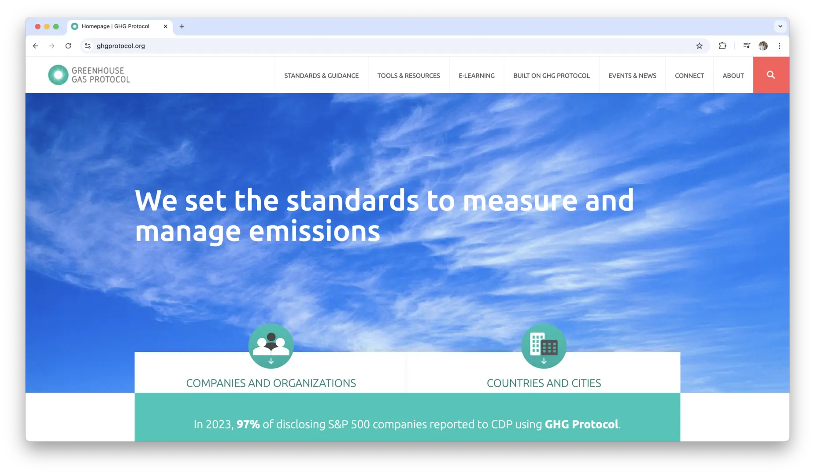Go forward to the next page
Image resolution: width=815 pixels, height=475 pixels.
[x=52, y=46]
